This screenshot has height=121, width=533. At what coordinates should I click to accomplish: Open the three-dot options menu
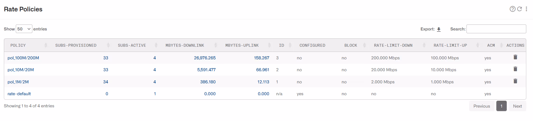click(x=526, y=9)
